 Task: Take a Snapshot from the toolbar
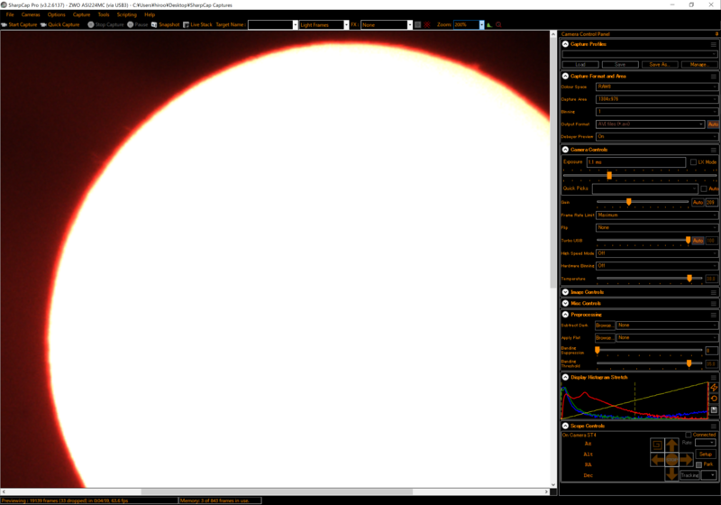tap(166, 25)
